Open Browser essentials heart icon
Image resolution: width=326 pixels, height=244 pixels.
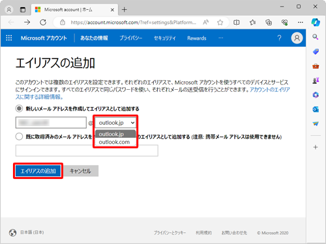[x=284, y=22]
